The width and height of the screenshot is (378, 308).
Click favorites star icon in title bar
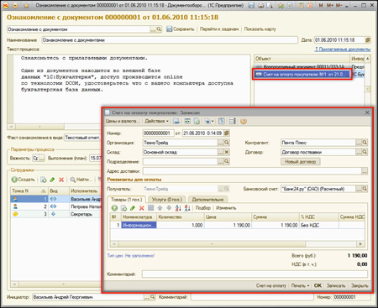click(26, 5)
